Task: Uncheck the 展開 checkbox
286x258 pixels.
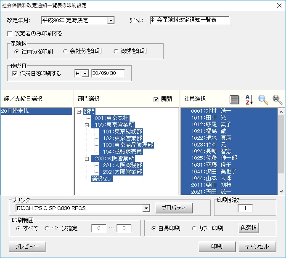Action: [x=156, y=99]
